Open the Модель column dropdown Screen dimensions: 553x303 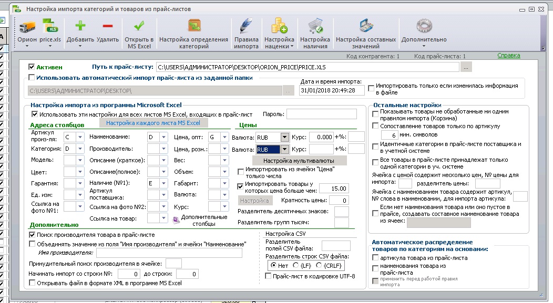[80, 160]
